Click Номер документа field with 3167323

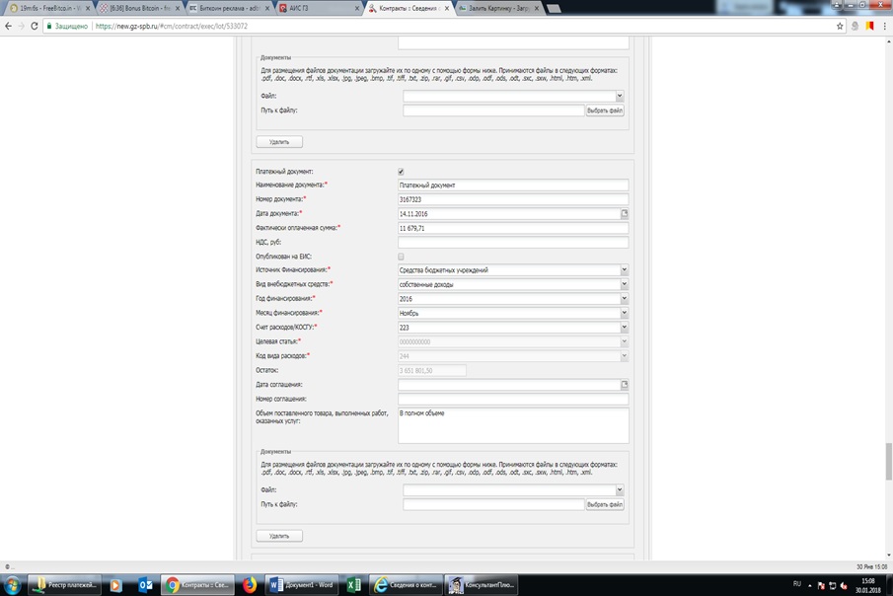[x=513, y=199]
